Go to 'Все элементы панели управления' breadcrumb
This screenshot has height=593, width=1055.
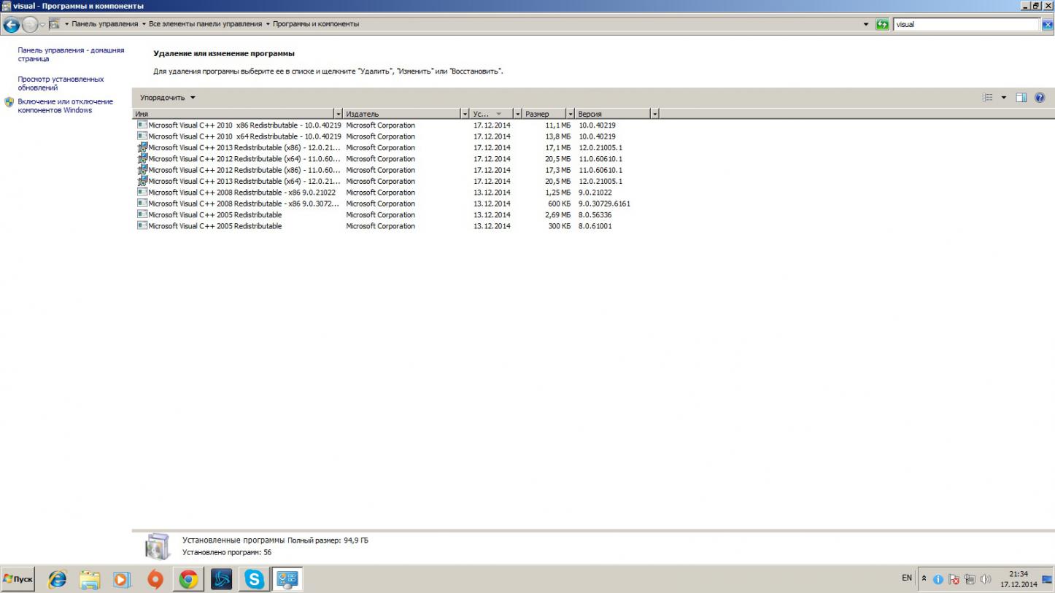pos(205,24)
